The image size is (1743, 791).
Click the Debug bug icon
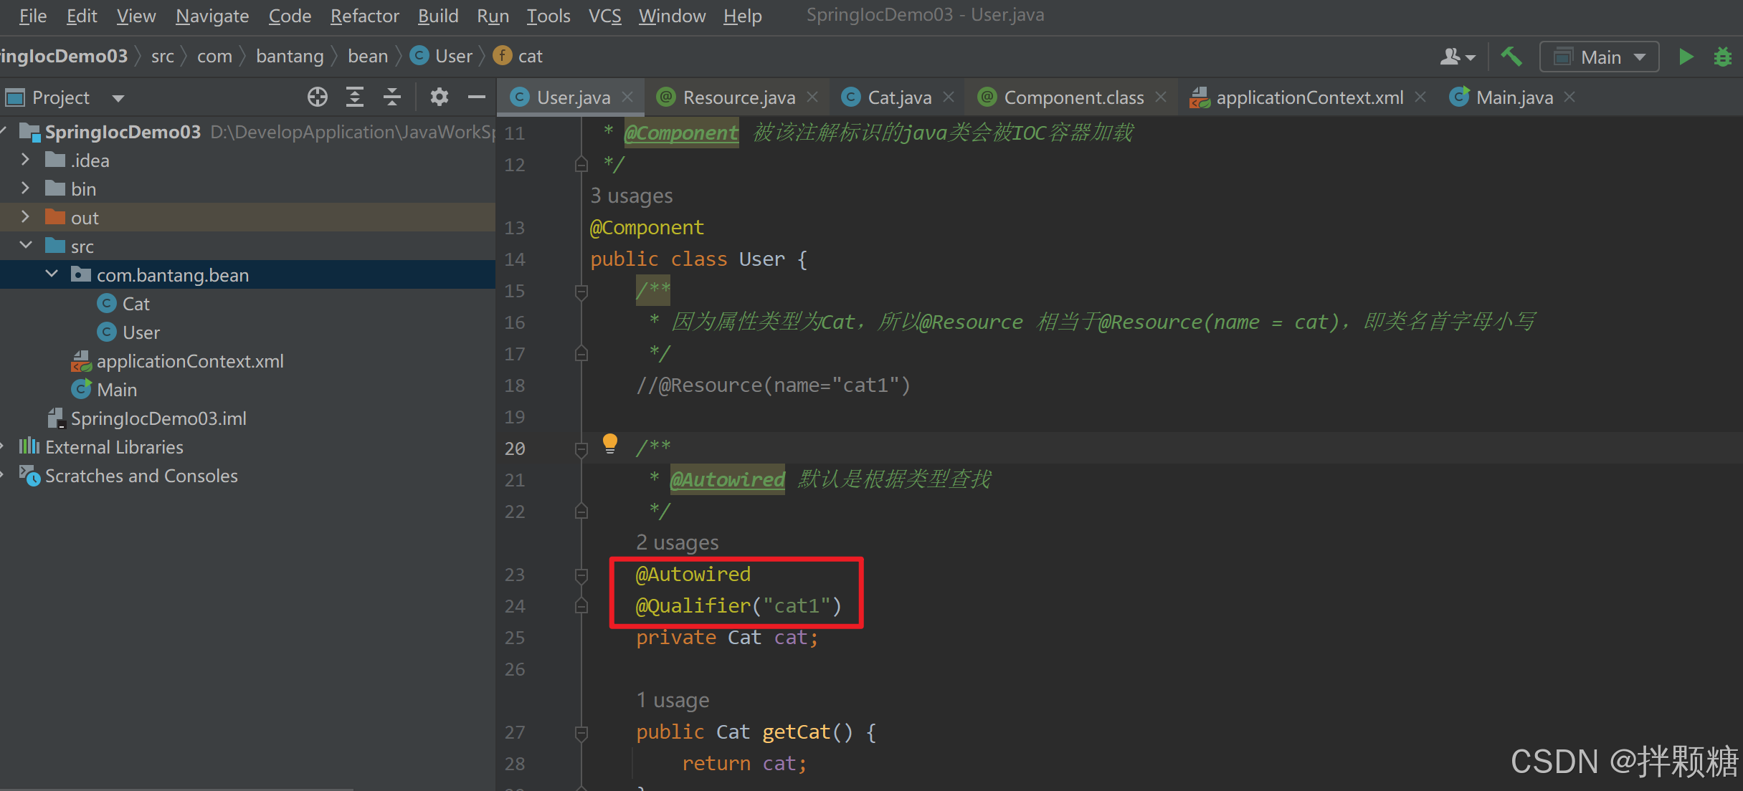click(x=1722, y=57)
